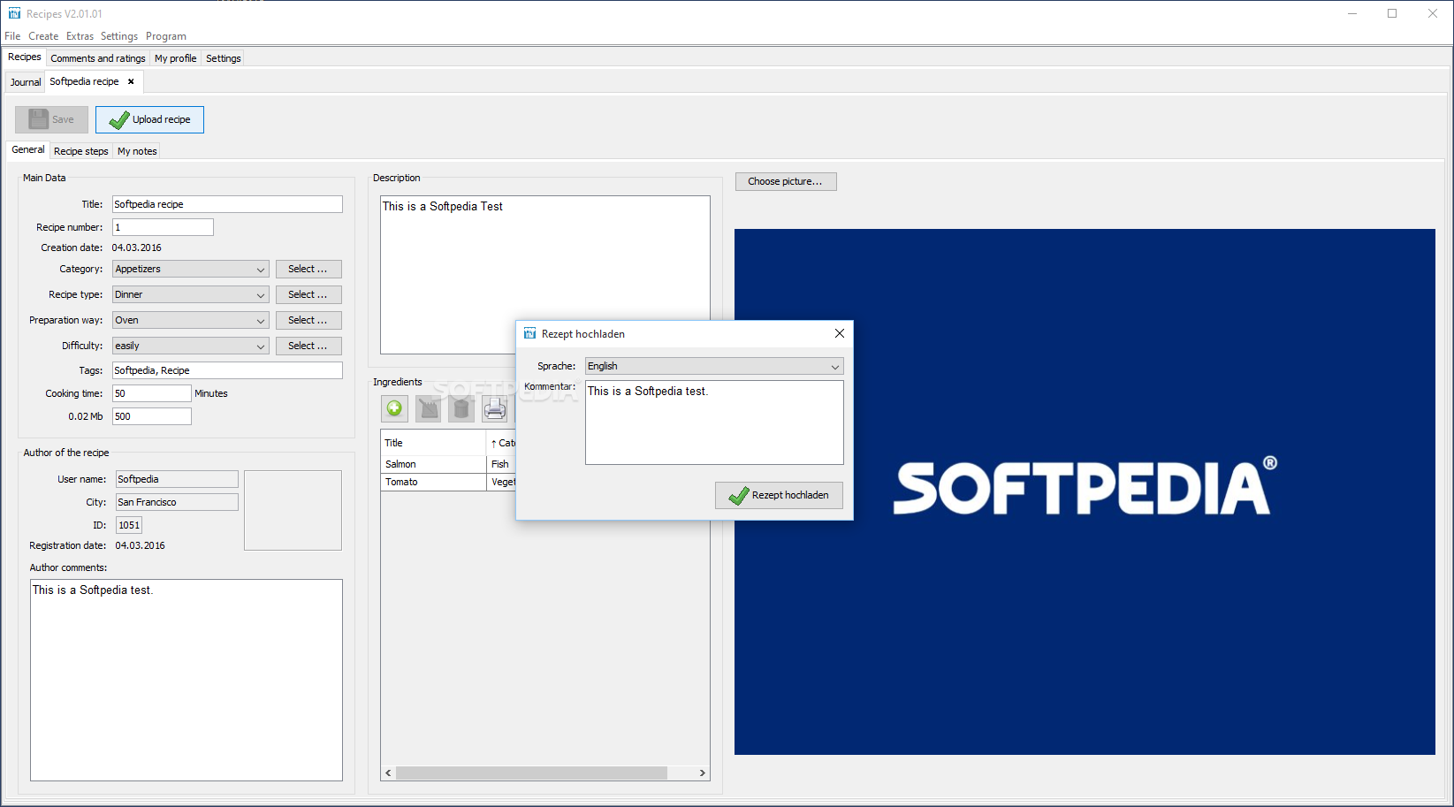Click the Kommentar text area in dialog

714,423
